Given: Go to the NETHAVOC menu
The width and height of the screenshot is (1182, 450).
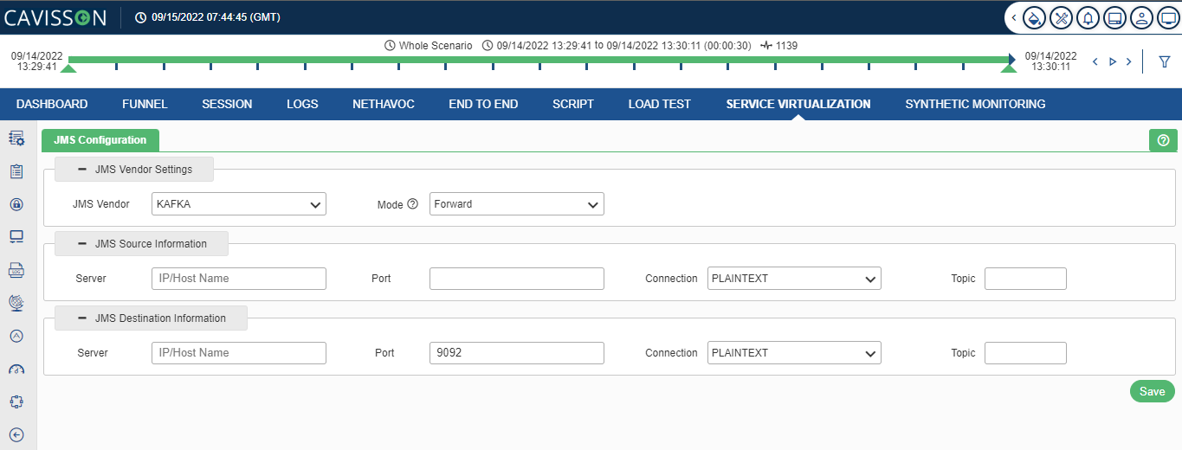Looking at the screenshot, I should point(384,104).
